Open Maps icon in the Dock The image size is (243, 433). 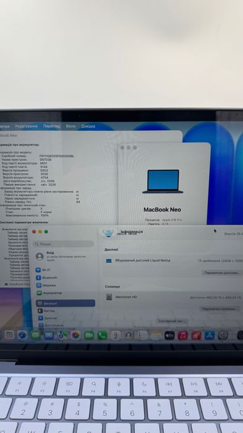coord(62,335)
